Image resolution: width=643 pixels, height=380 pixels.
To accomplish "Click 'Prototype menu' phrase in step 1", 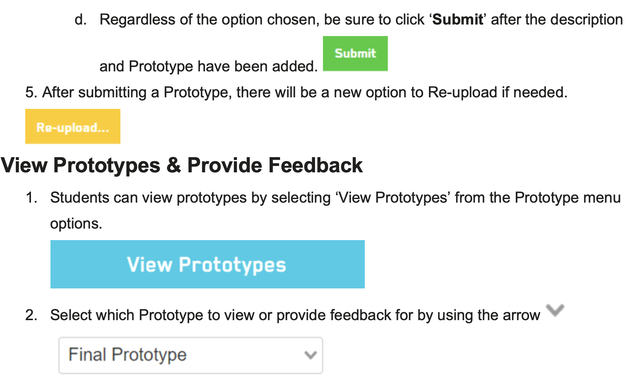I will coord(567,198).
